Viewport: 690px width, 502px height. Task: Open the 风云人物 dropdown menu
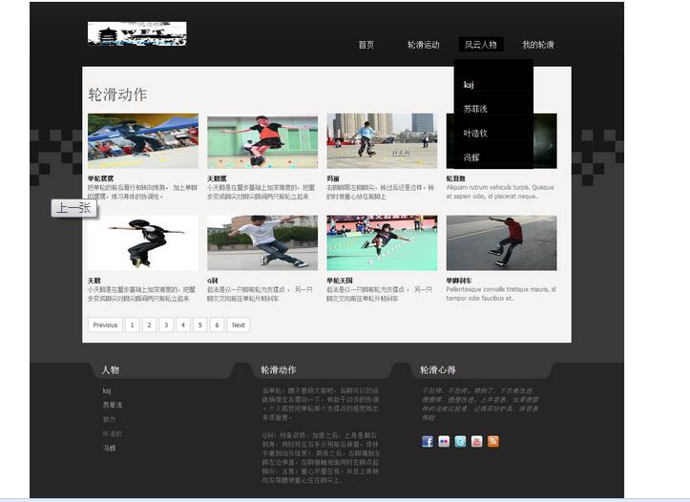tap(480, 45)
